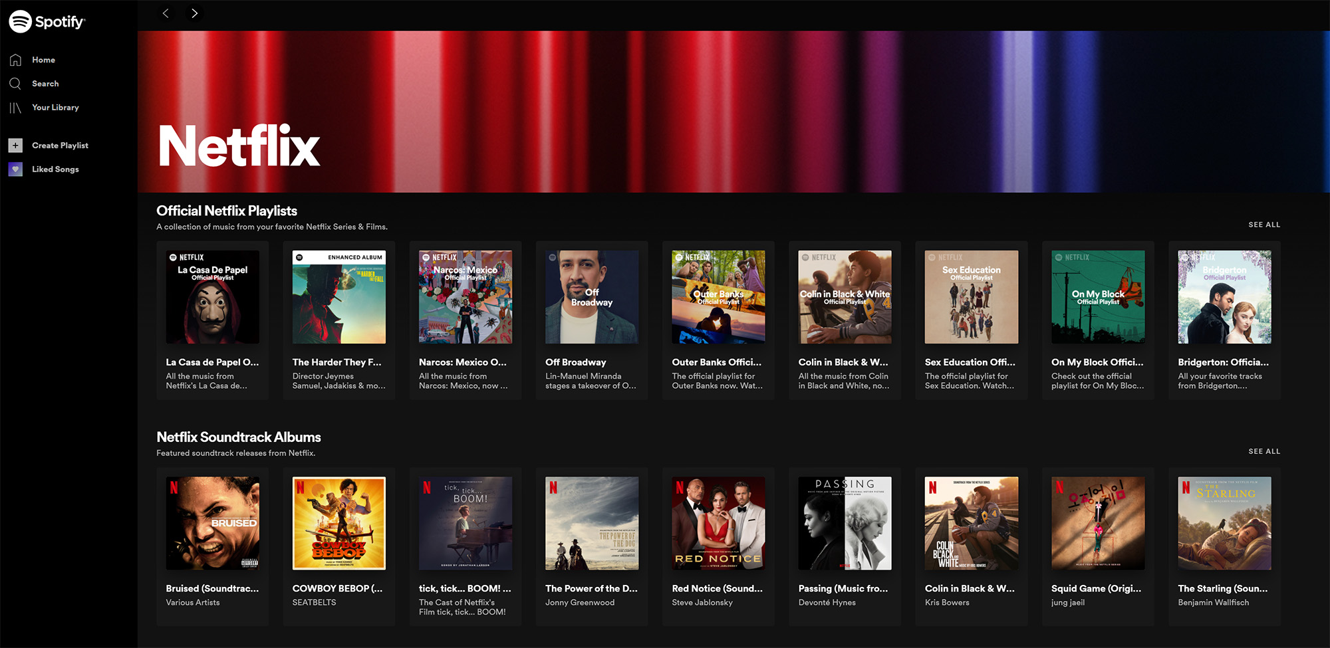This screenshot has width=1330, height=648.
Task: Open the Sex Education Official Playlist
Action: tap(971, 297)
